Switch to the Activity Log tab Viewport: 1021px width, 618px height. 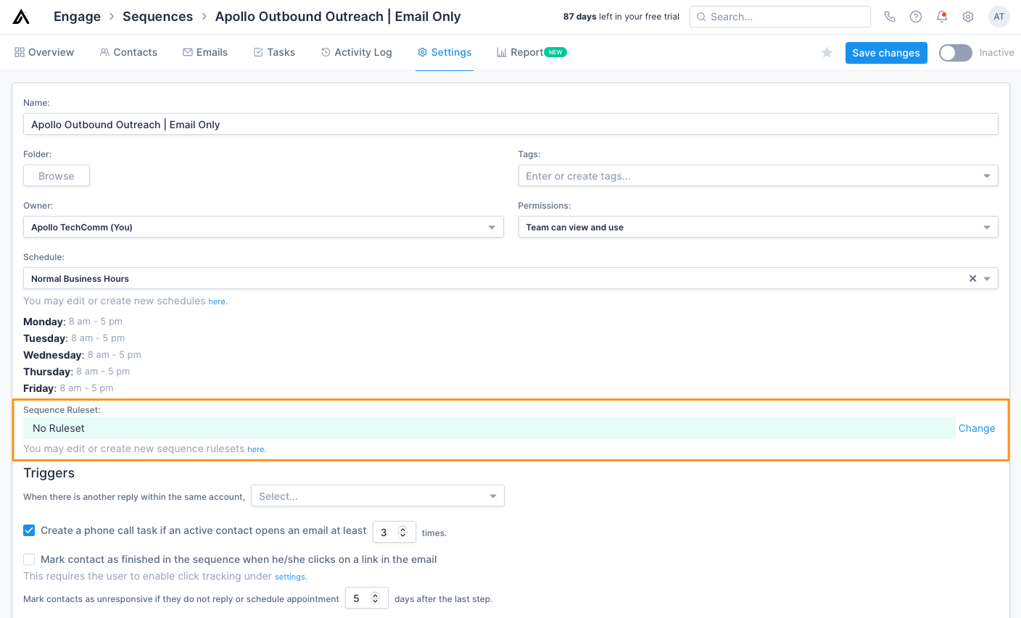pyautogui.click(x=356, y=52)
